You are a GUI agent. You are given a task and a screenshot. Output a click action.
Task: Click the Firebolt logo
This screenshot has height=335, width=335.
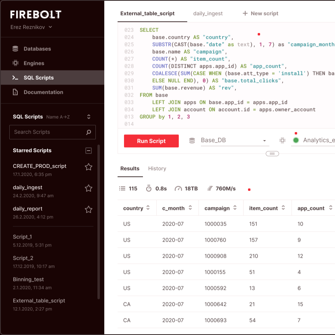click(36, 14)
